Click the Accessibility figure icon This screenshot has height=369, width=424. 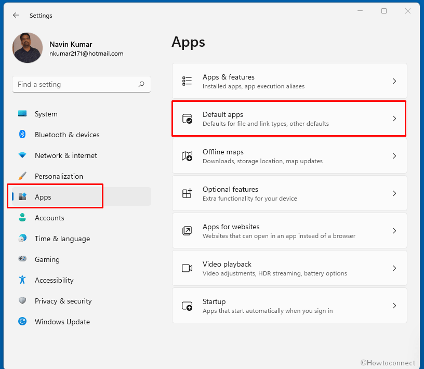tap(22, 280)
